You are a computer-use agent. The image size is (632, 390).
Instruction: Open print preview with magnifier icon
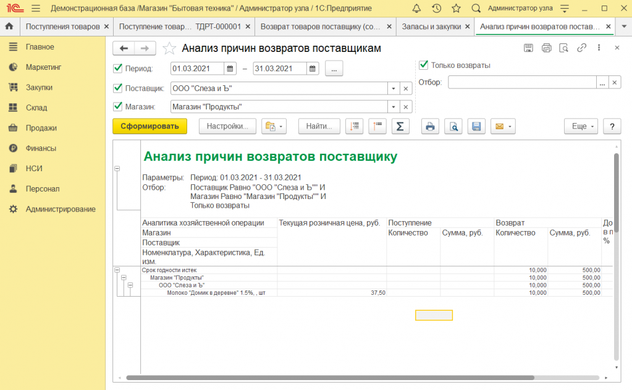point(453,126)
